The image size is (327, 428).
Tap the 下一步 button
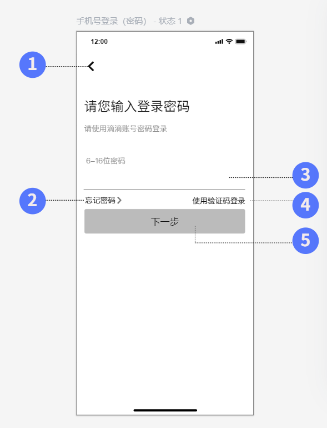[x=165, y=221]
